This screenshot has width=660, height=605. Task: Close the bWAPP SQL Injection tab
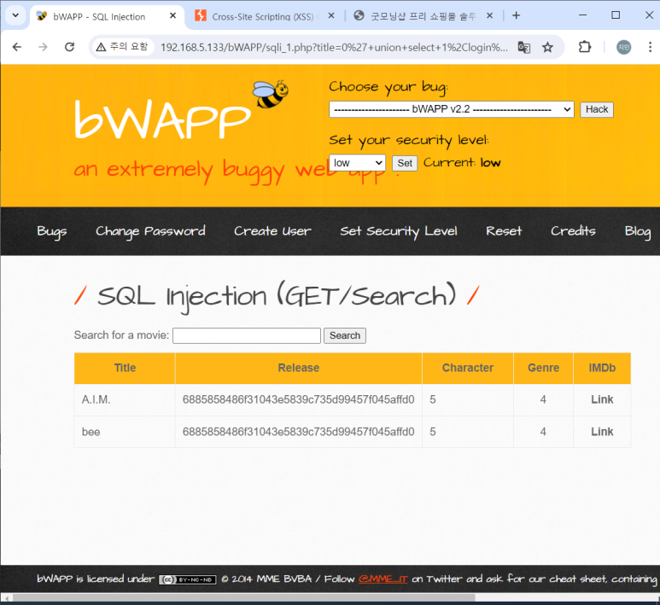(172, 15)
